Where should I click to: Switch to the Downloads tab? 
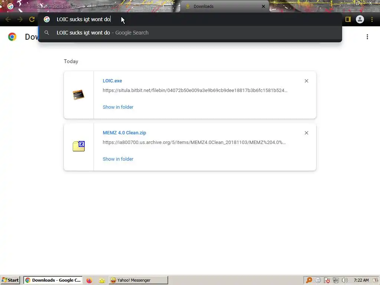(224, 7)
